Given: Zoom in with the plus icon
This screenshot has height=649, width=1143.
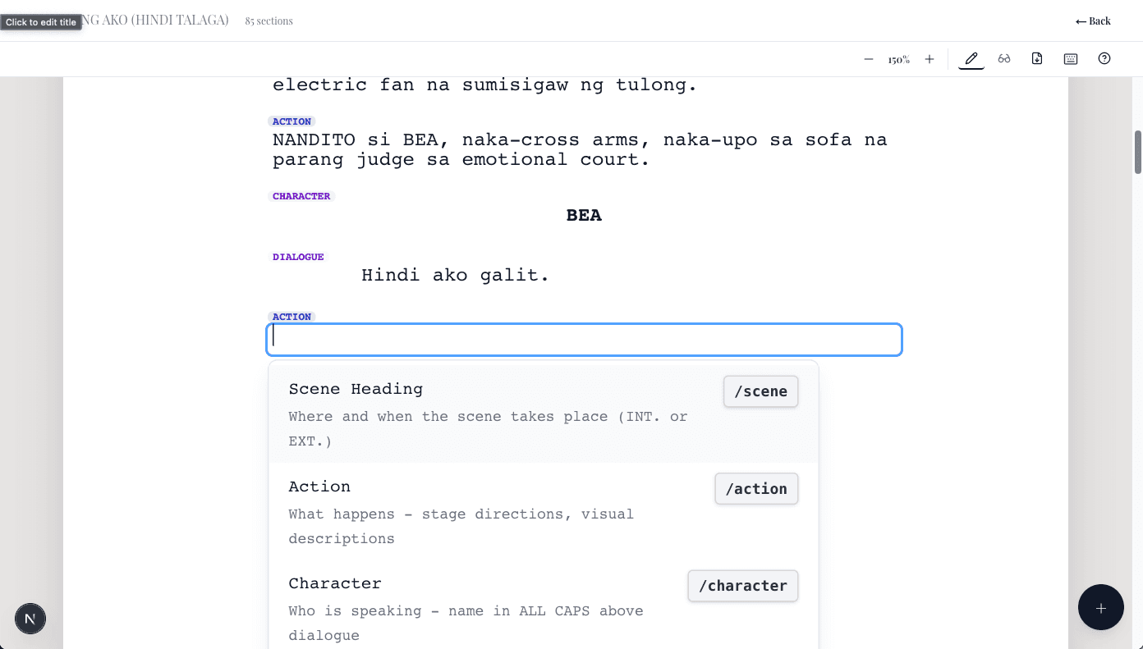Looking at the screenshot, I should click(929, 59).
